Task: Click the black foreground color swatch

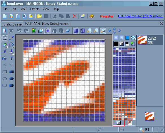Action: tap(116, 44)
